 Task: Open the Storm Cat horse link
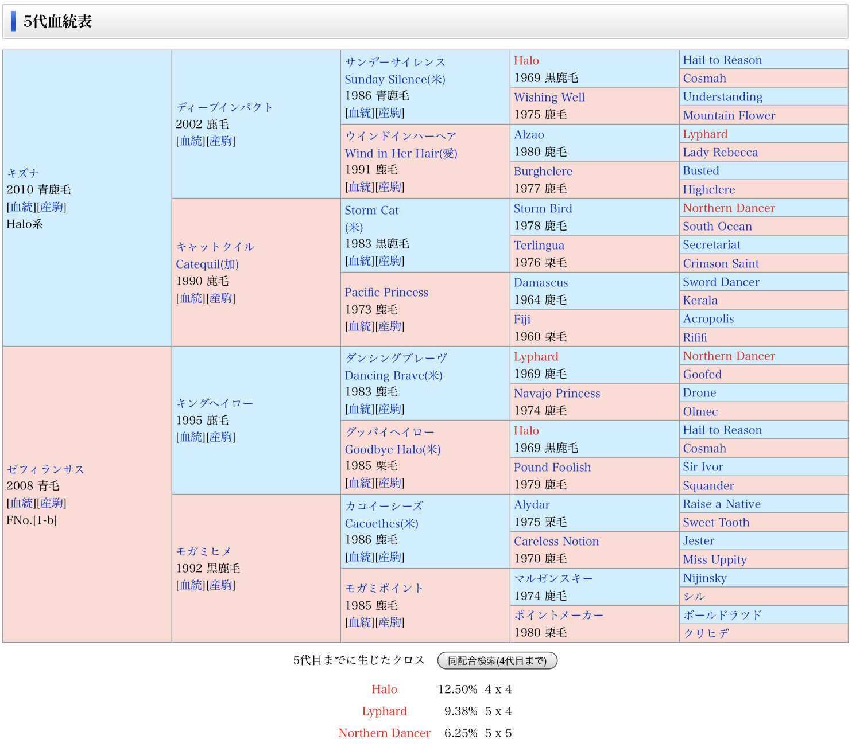[371, 211]
